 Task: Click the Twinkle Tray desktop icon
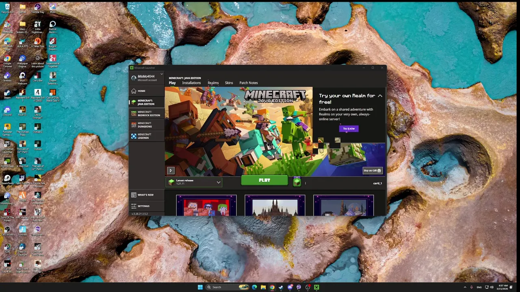[37, 8]
